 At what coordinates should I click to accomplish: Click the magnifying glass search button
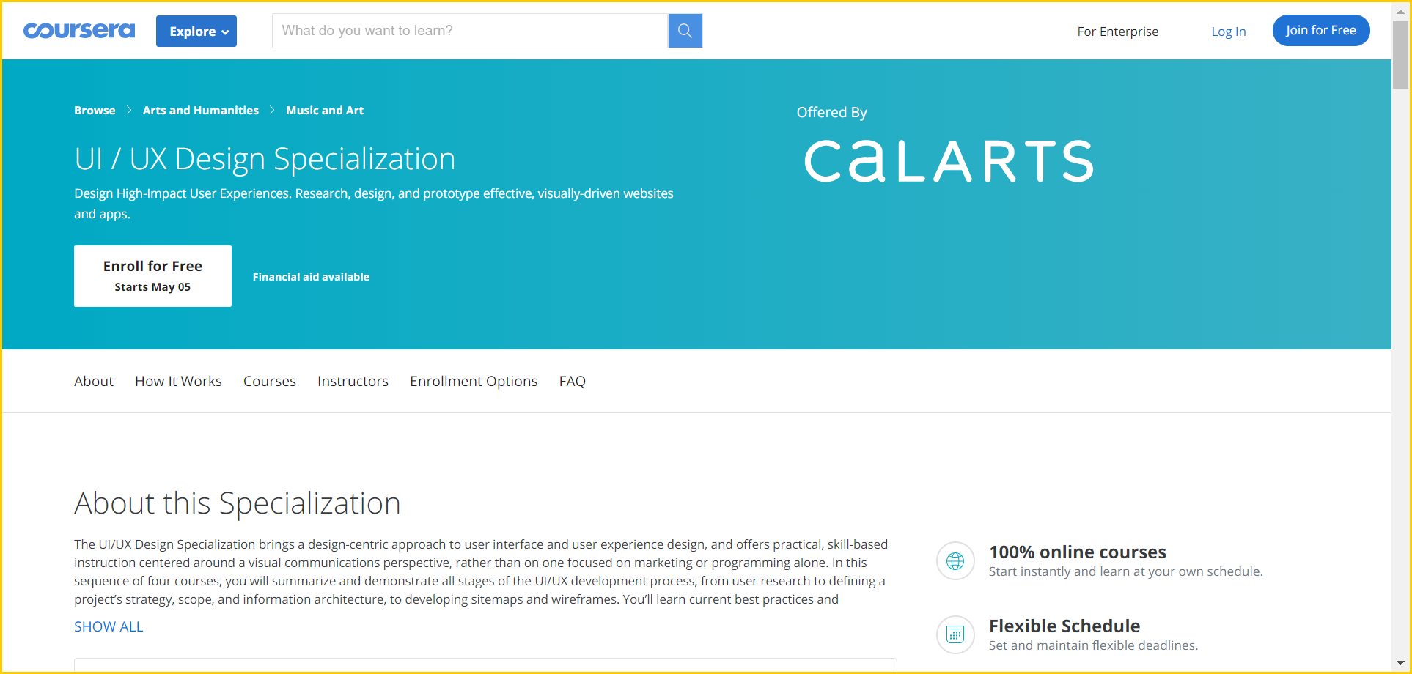tap(685, 31)
